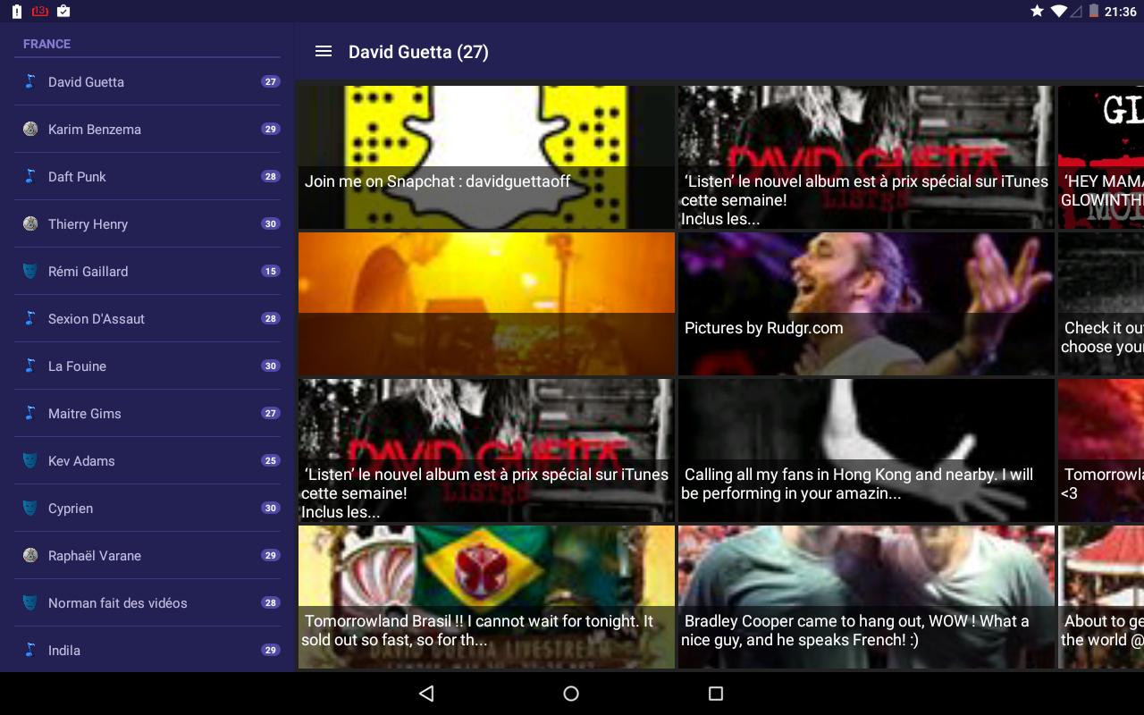Tap the star icon in status bar
Image resolution: width=1144 pixels, height=715 pixels.
click(1037, 11)
